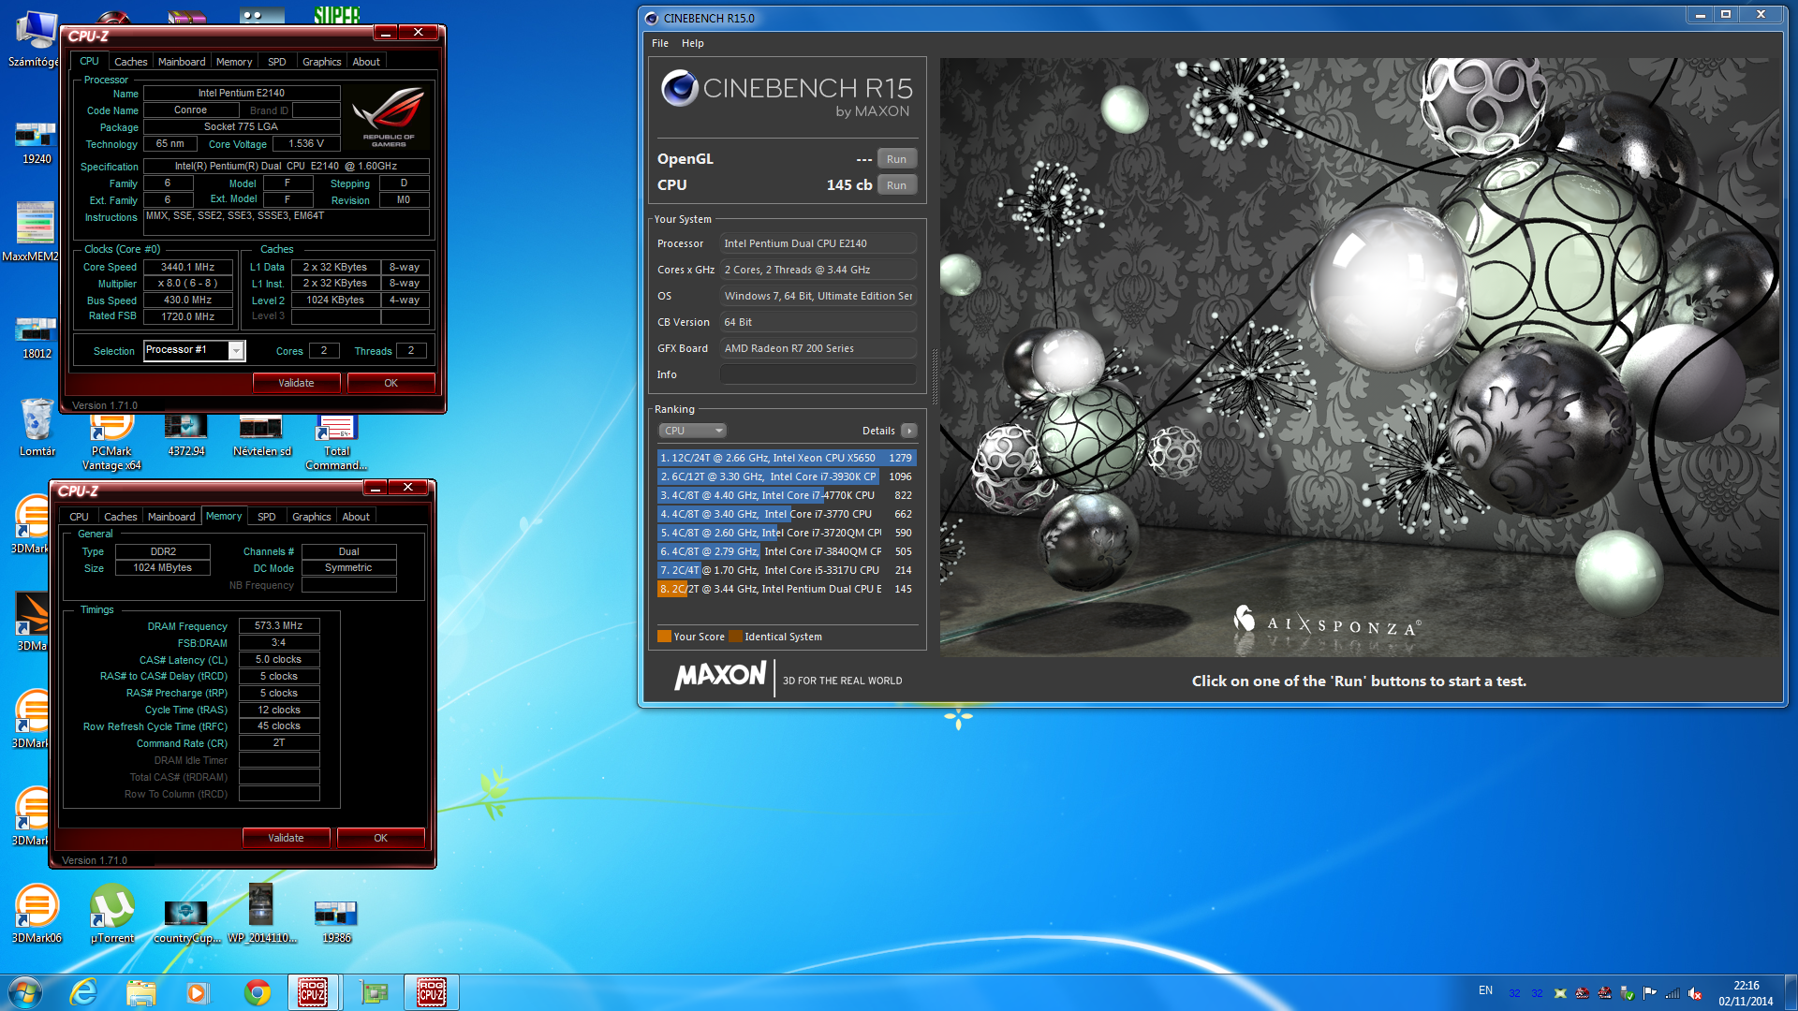Select the WP_2014110 image file icon
This screenshot has width=1798, height=1011.
coord(261,914)
